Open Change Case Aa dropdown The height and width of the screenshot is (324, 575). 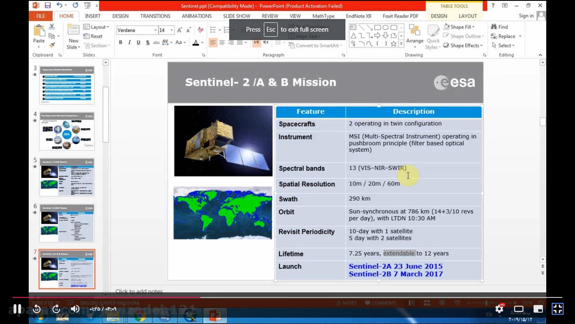(181, 43)
